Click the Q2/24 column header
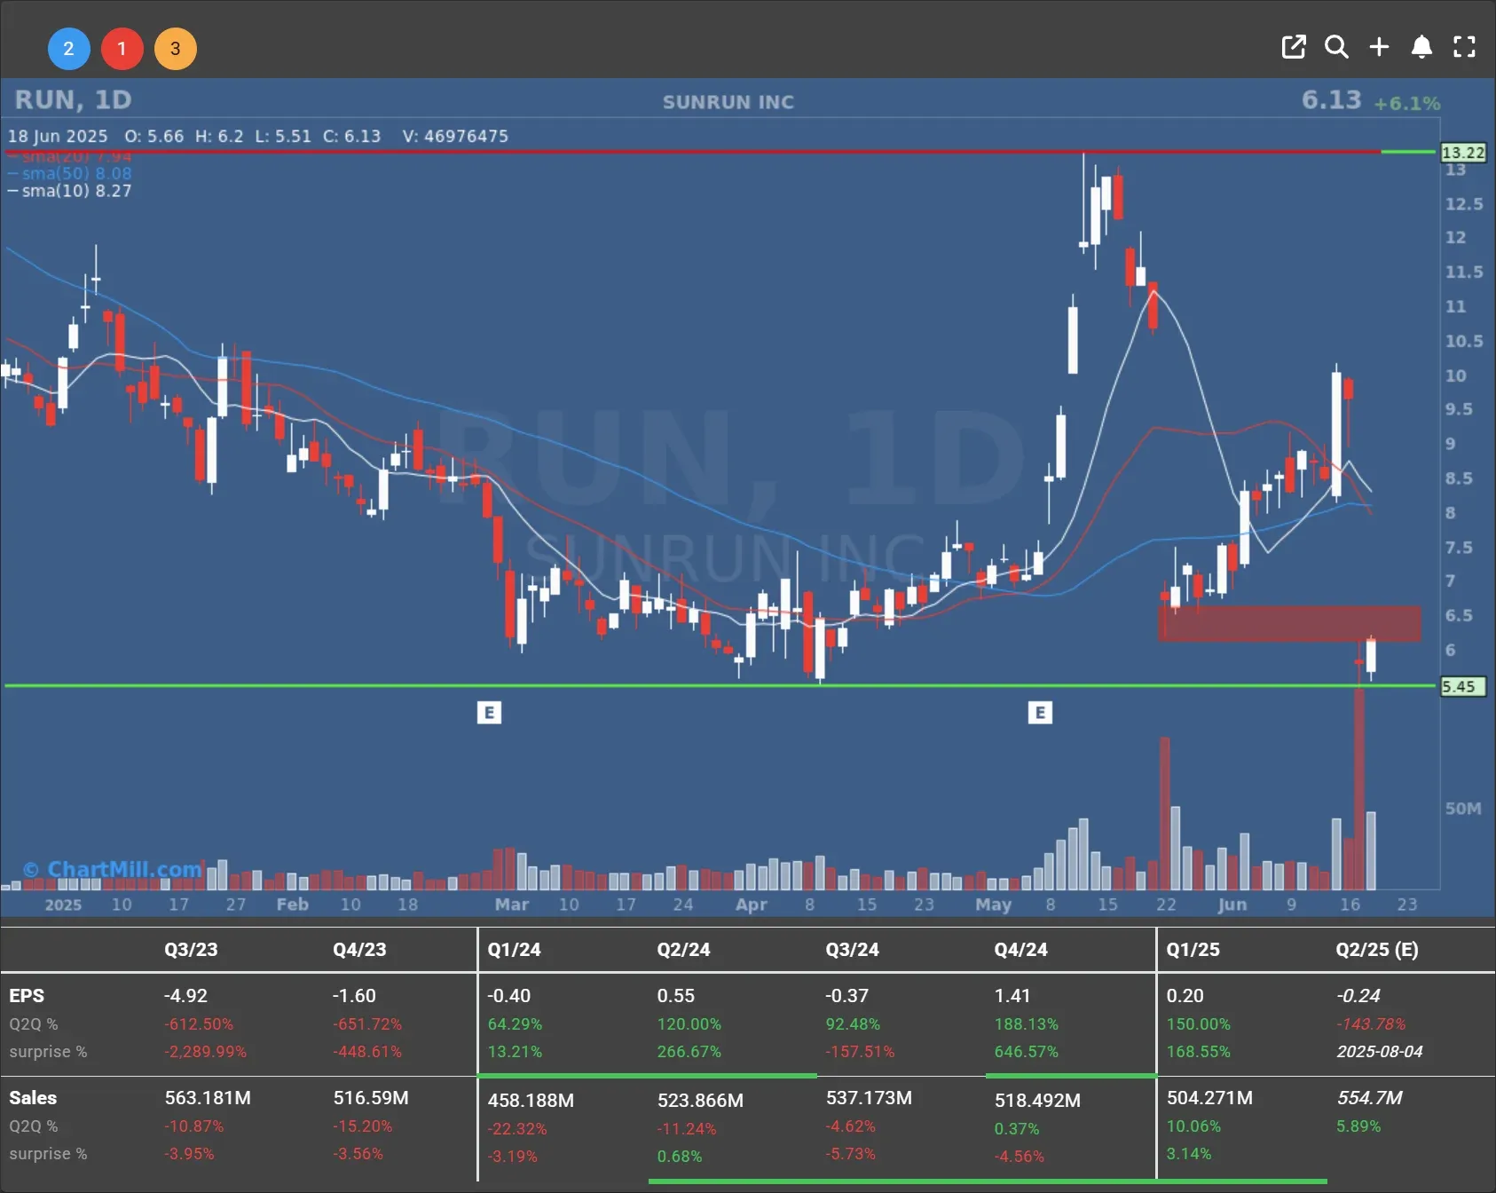The height and width of the screenshot is (1193, 1496). pos(683,949)
